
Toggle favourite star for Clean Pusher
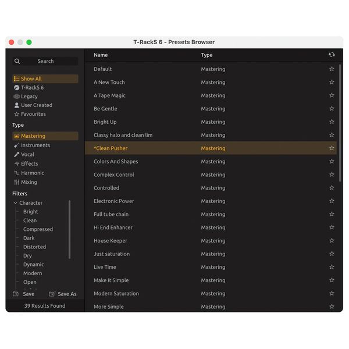[332, 148]
